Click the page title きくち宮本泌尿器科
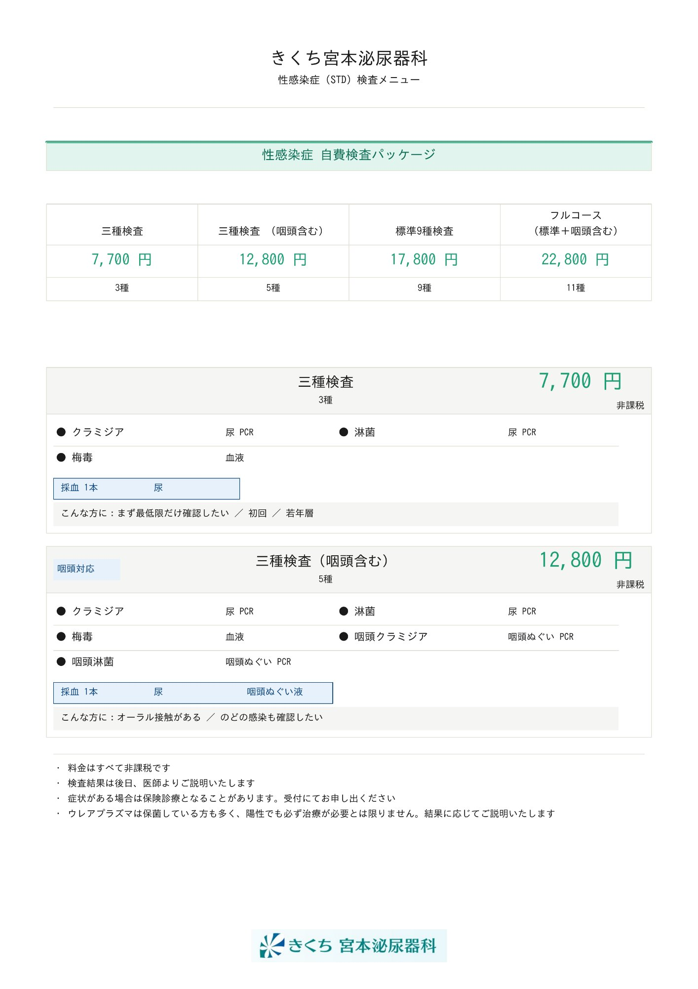This screenshot has width=698, height=989. (x=349, y=58)
